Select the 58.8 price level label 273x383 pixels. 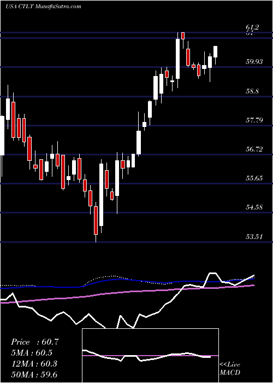pos(253,91)
